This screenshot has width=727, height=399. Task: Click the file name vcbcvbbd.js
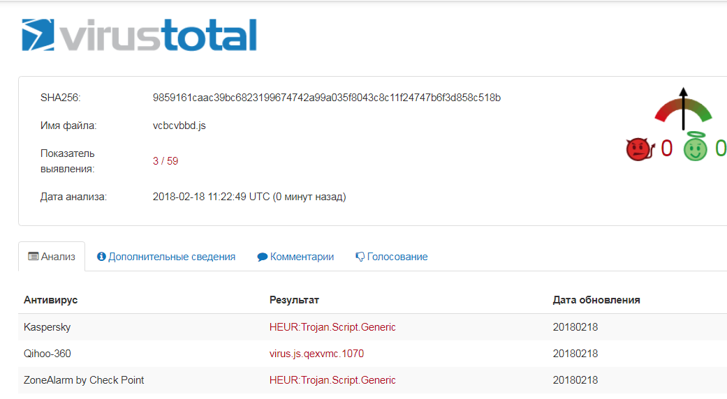click(179, 126)
